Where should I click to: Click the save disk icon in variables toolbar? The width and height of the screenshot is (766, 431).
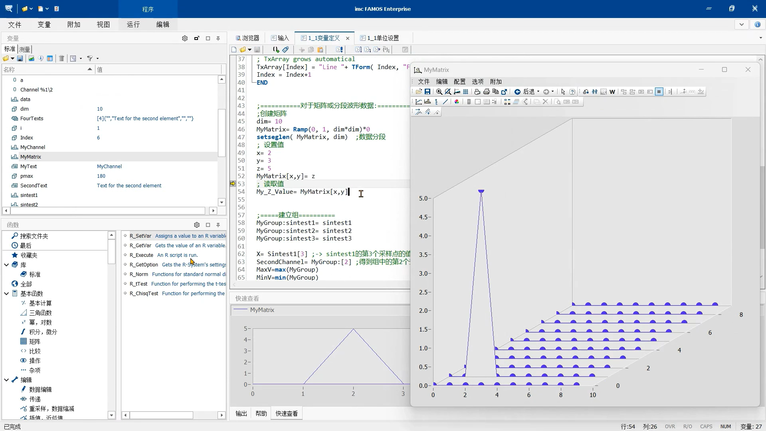(20, 58)
